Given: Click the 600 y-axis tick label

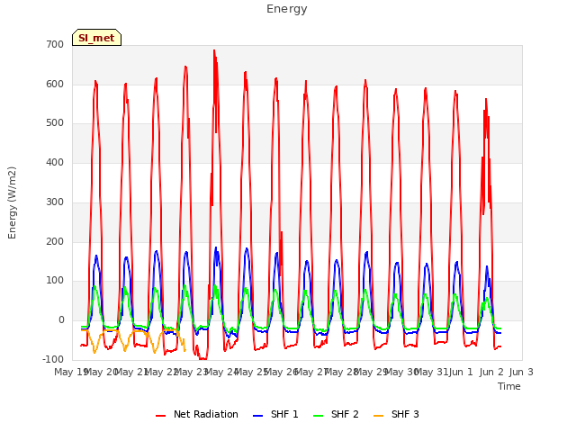Looking at the screenshot, I should [x=55, y=84].
